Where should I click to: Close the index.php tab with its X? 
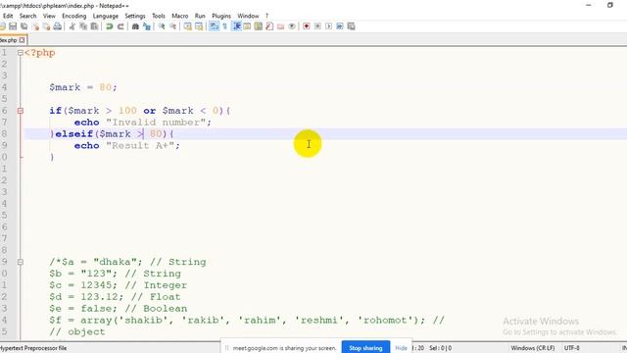(x=22, y=40)
